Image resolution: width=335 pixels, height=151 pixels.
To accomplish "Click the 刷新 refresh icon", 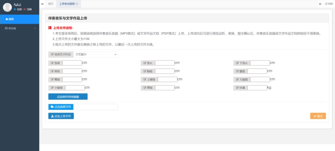I will (x=326, y=4).
